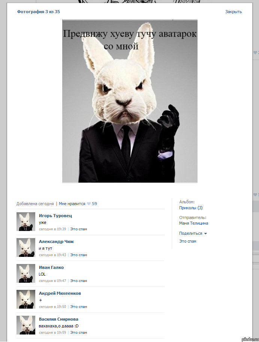The width and height of the screenshot is (259, 342).
Task: Click the Фотография 3 из 35 header
Action: coord(38,12)
